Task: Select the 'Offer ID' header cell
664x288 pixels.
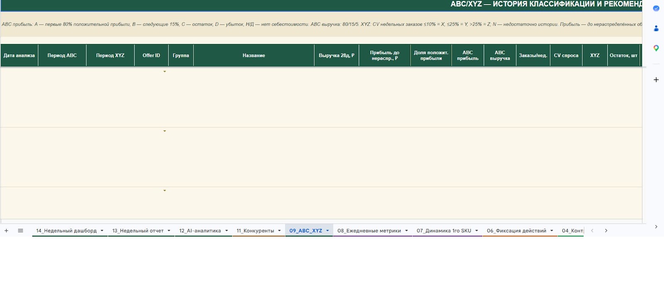Action: (x=151, y=55)
